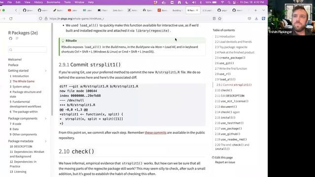The image size is (315, 177).
Task: Open 13 Licensing chapter in sidebar
Action: (x=18, y=172)
